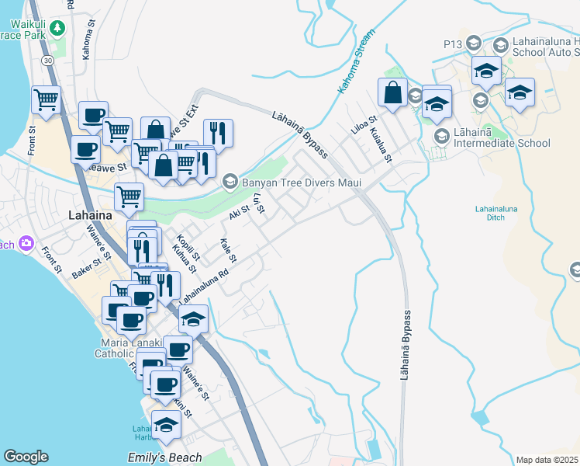
Task: Click the Lui St street label
Action: [260, 203]
